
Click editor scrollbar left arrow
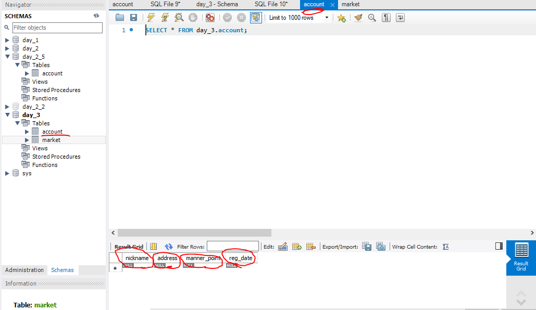[x=113, y=233]
